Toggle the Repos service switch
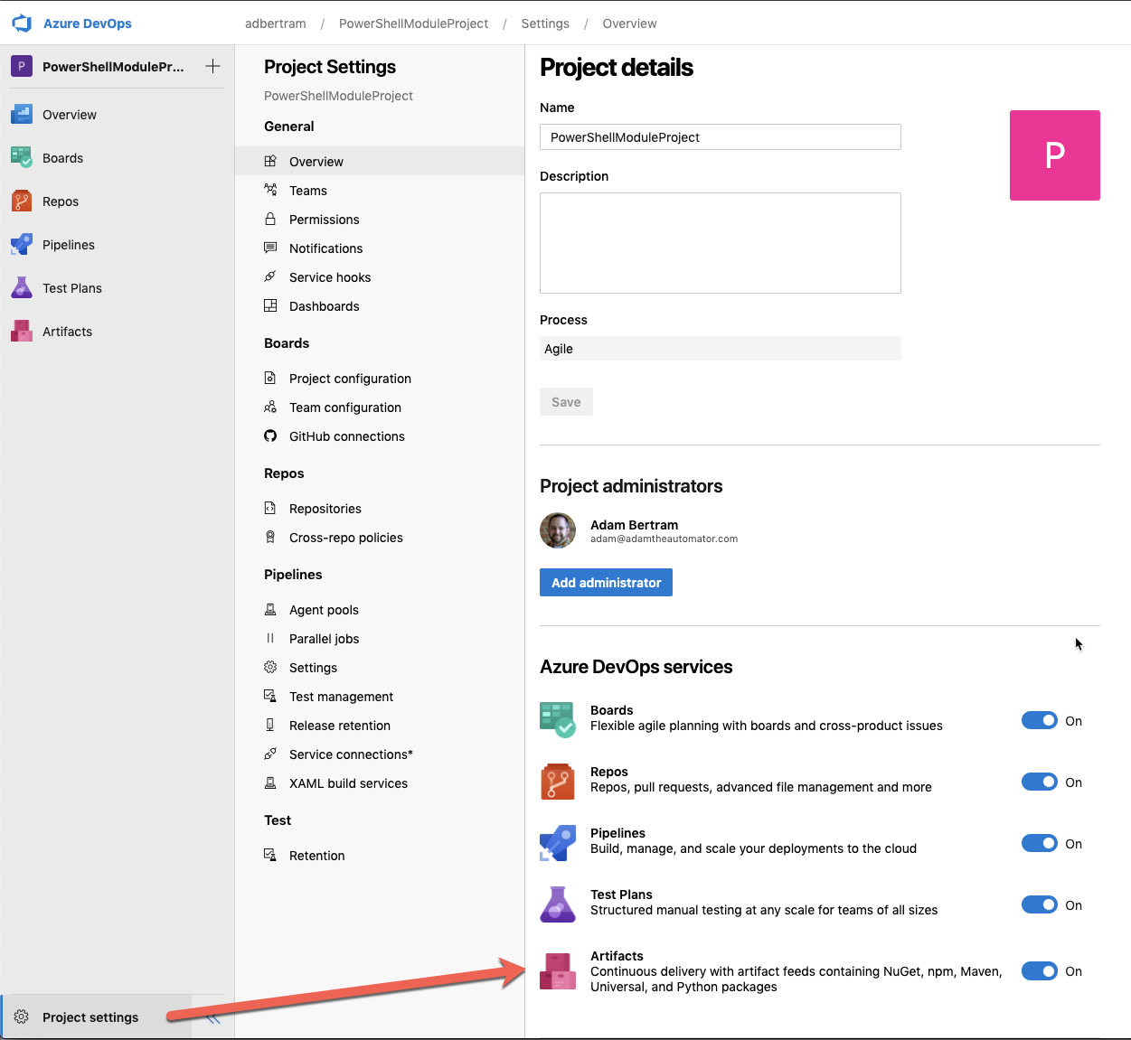 pos(1040,782)
